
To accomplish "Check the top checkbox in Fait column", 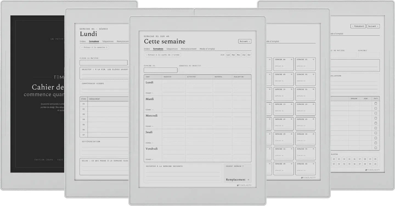I will [x=376, y=104].
